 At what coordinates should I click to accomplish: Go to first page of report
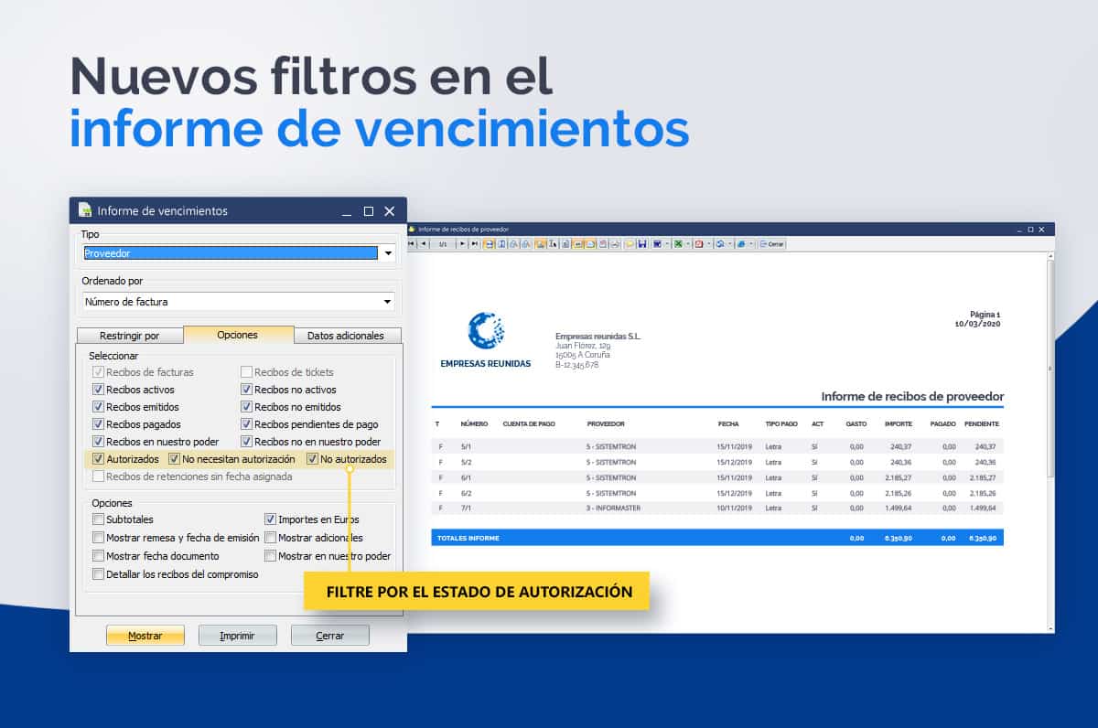[413, 244]
